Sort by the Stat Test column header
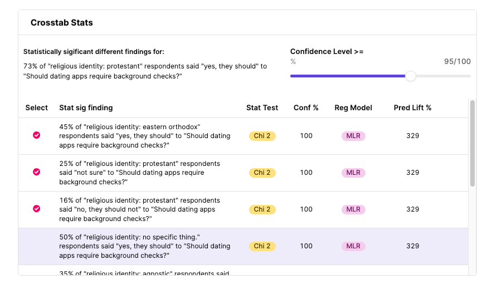This screenshot has height=284, width=487. [x=262, y=107]
